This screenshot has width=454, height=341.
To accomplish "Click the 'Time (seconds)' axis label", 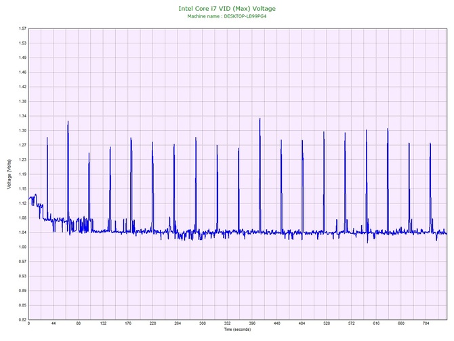I will click(x=237, y=329).
